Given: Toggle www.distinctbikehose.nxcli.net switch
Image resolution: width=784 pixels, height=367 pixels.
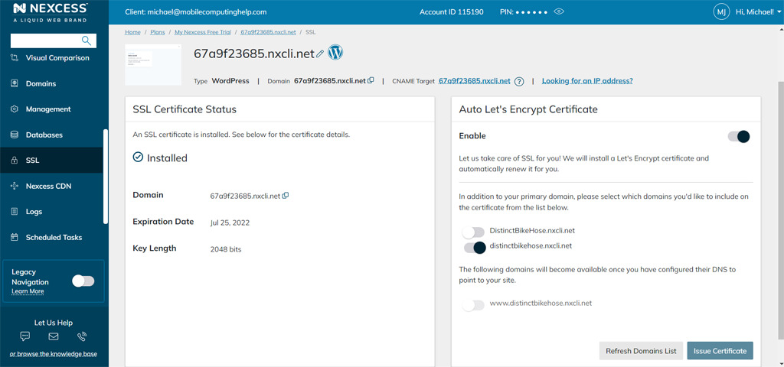Looking at the screenshot, I should point(473,305).
